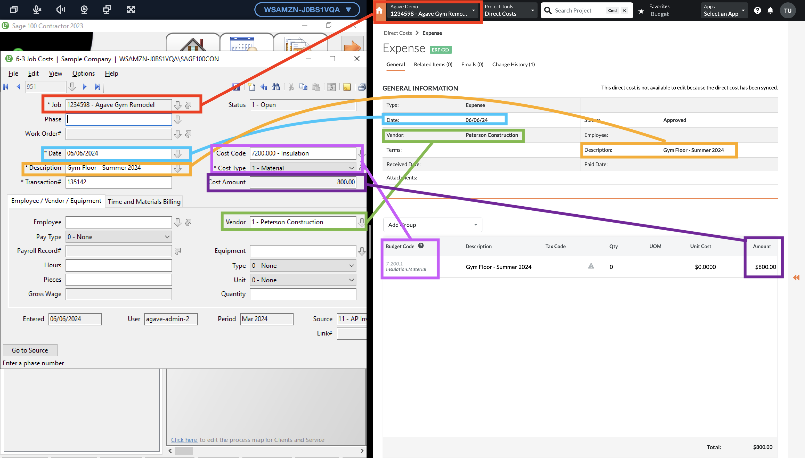Click the last record navigation icon
The image size is (805, 458).
pyautogui.click(x=98, y=87)
